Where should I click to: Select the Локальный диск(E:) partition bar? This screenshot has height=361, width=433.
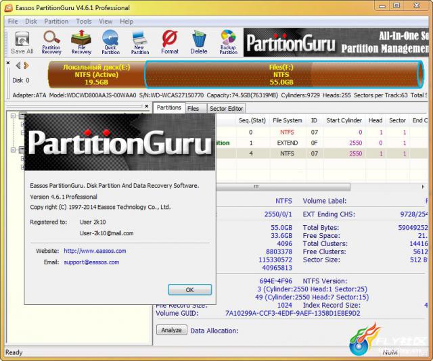pyautogui.click(x=97, y=74)
